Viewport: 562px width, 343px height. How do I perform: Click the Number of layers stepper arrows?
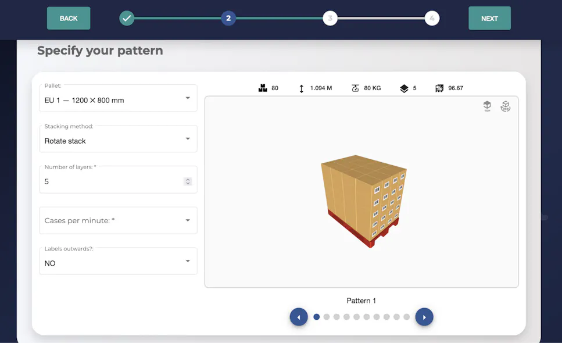188,181
